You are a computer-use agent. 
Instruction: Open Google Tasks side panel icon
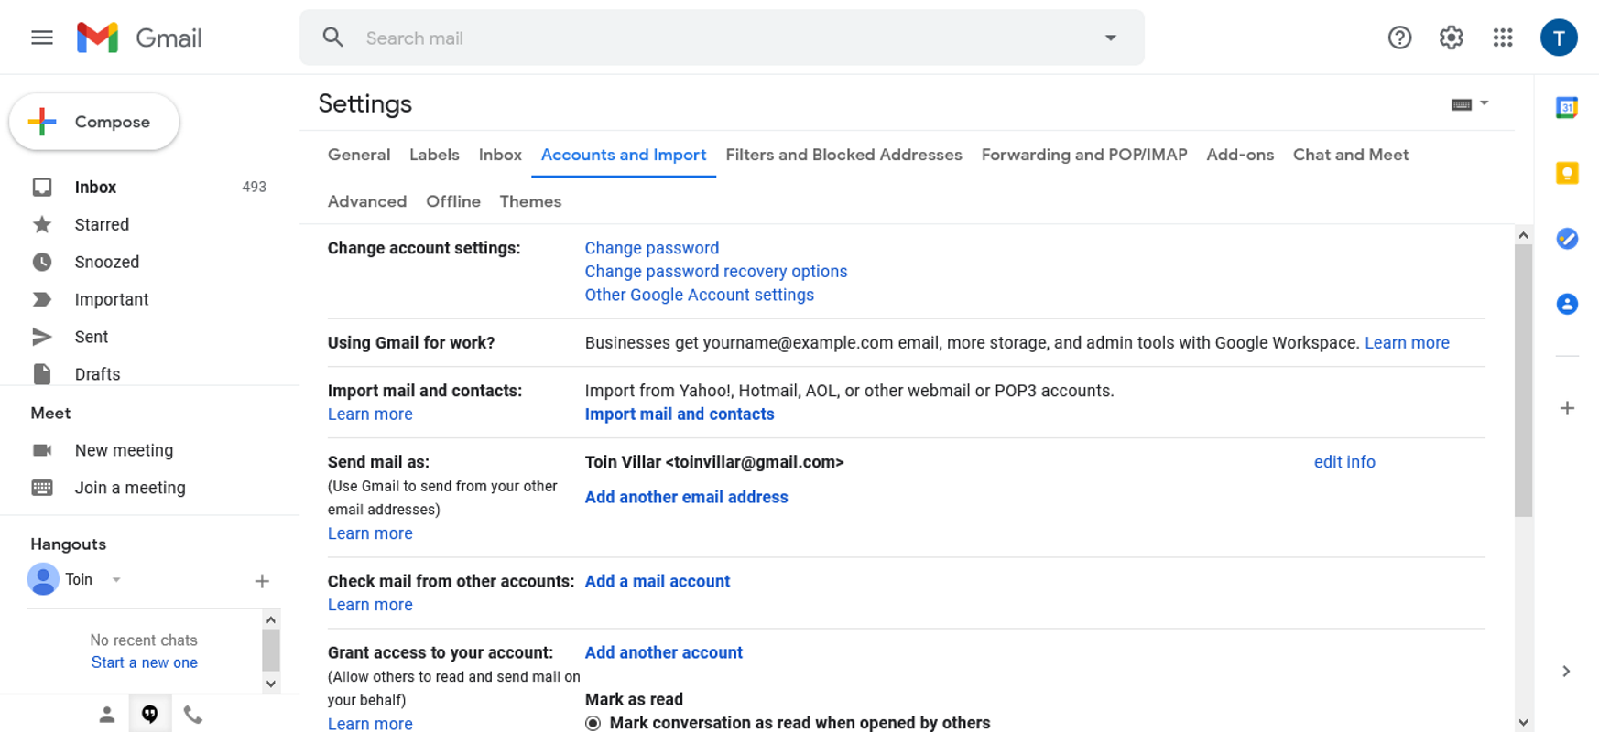tap(1567, 239)
